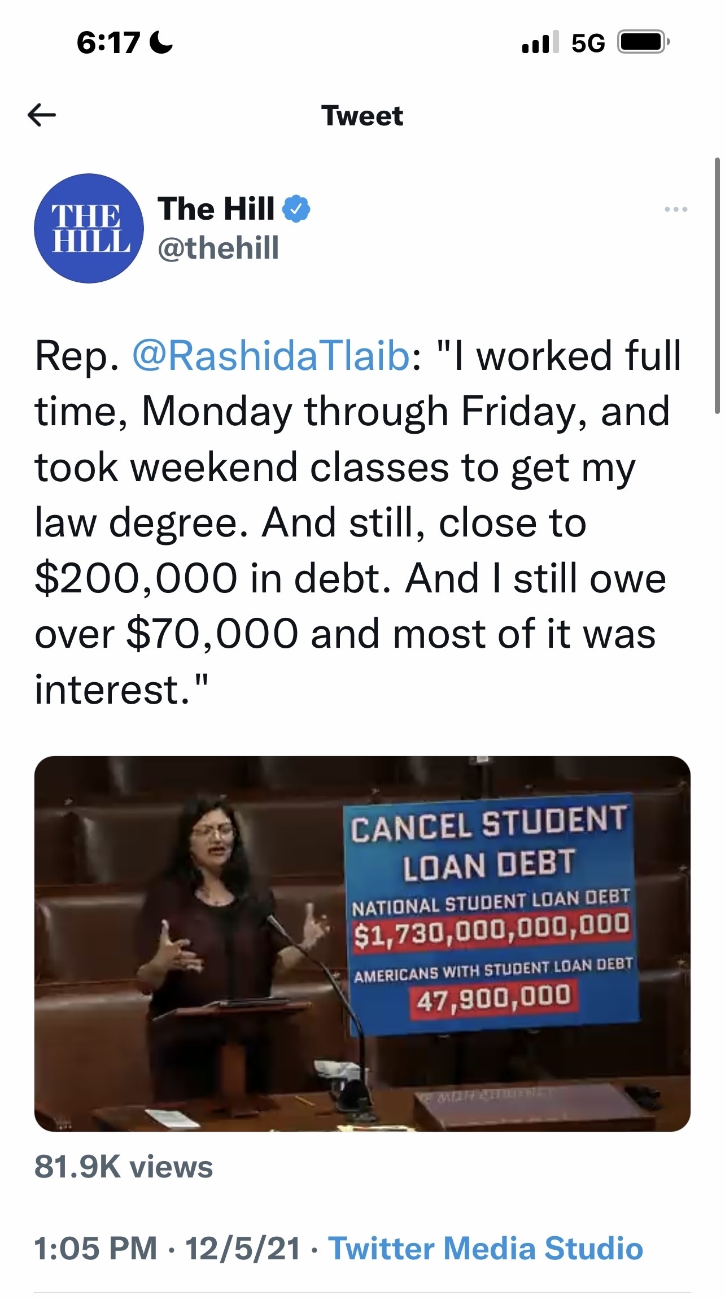Image resolution: width=725 pixels, height=1300 pixels.
Task: Click the 1:05 PM timestamp
Action: [95, 1247]
